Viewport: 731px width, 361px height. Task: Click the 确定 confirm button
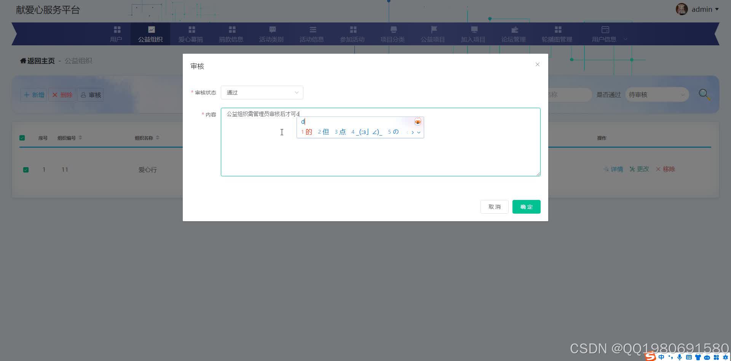(526, 206)
